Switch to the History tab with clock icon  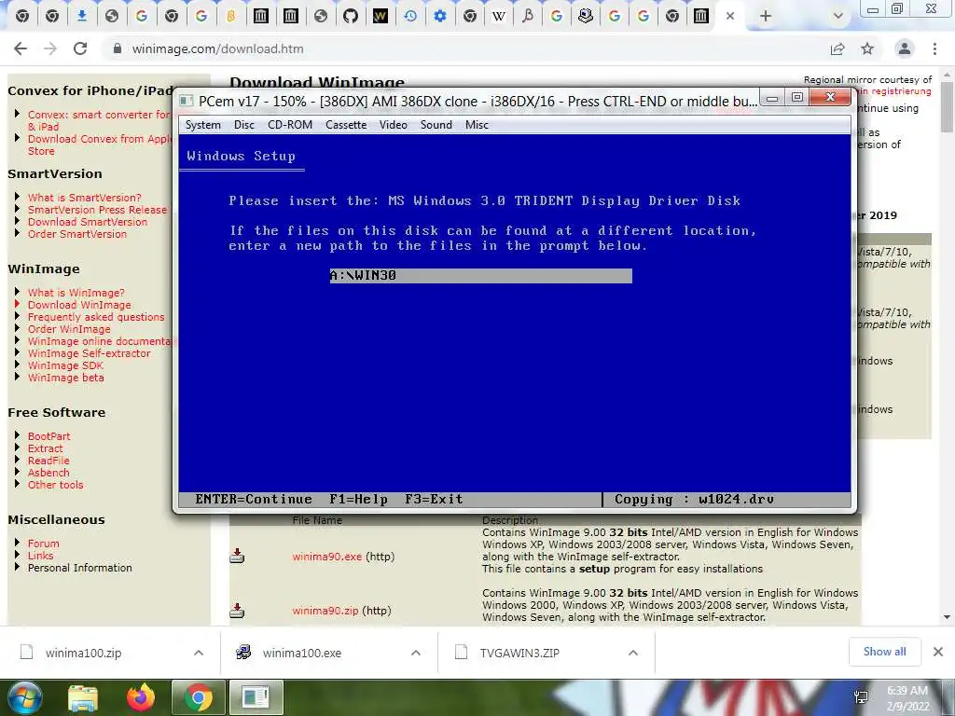(x=410, y=17)
